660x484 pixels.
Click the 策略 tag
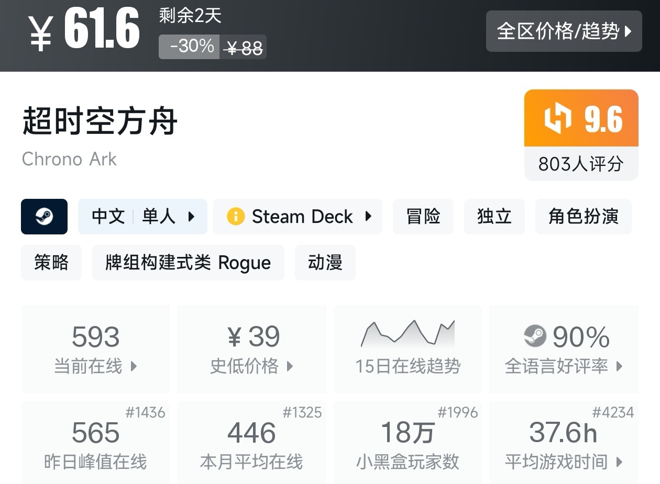[51, 263]
